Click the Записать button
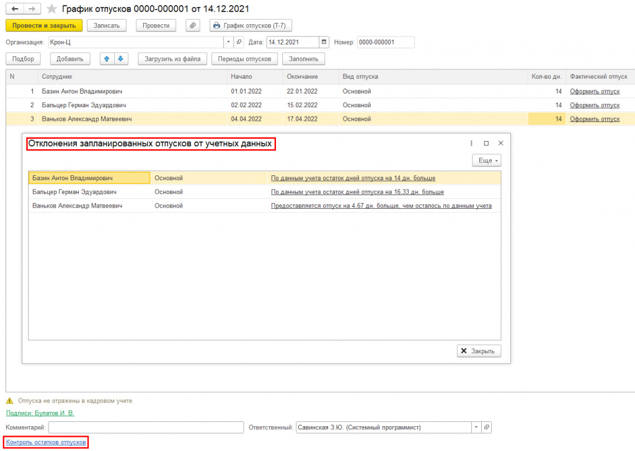 [x=107, y=25]
